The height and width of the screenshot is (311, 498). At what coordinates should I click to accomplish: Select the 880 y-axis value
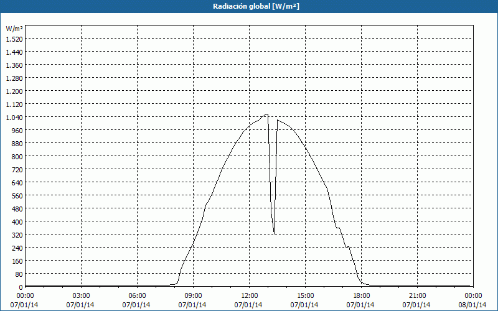point(17,144)
